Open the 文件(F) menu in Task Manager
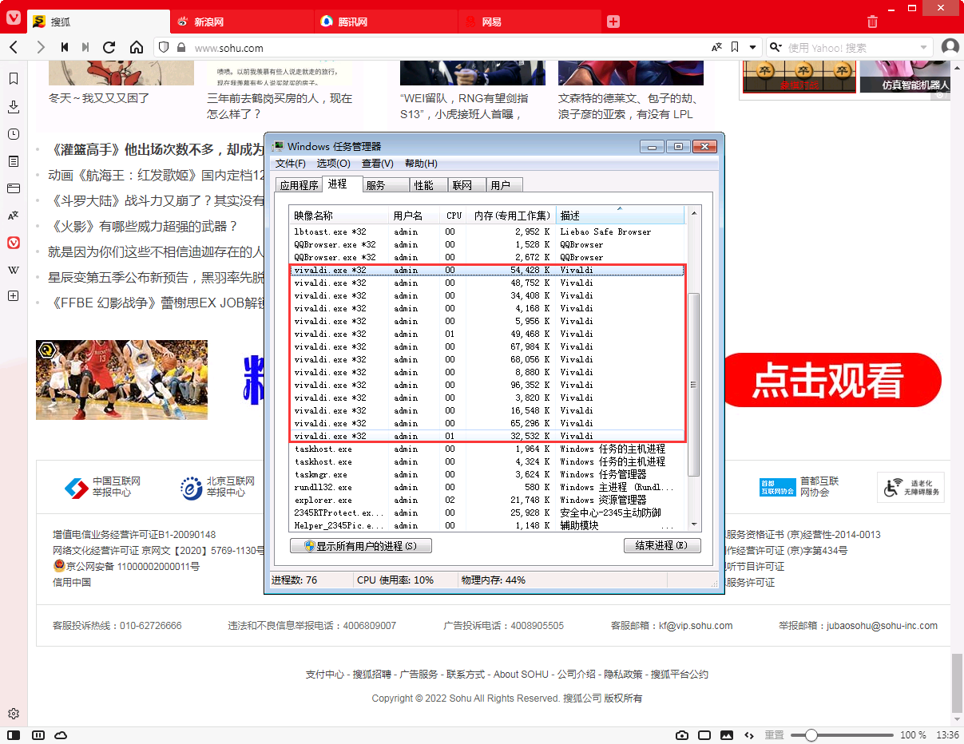This screenshot has width=964, height=744. click(291, 164)
